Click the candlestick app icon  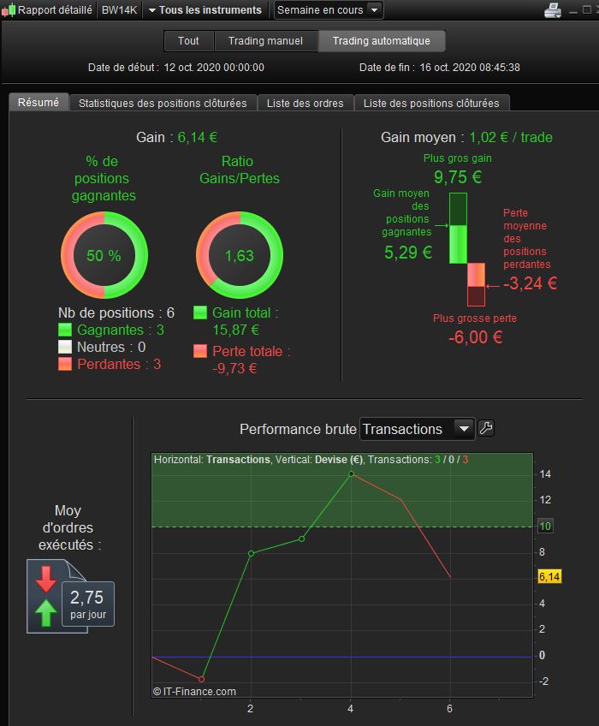point(9,10)
